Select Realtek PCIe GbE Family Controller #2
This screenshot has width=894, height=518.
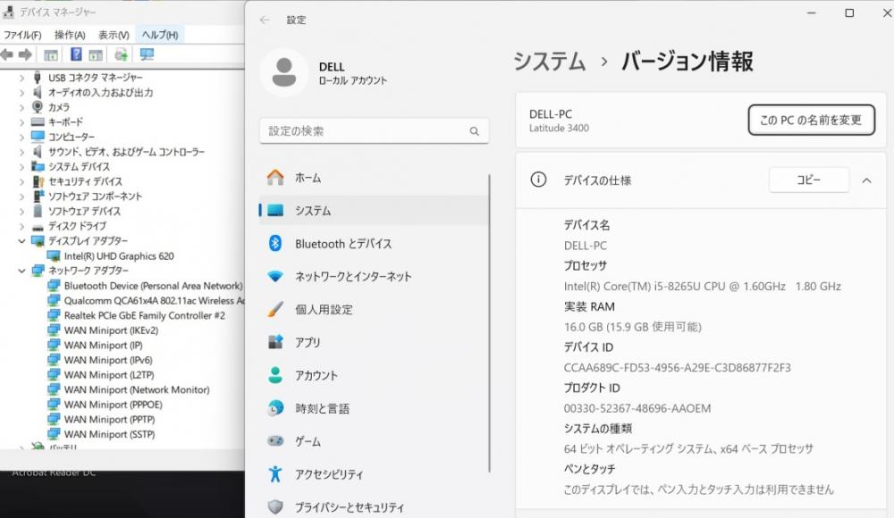[x=144, y=315]
